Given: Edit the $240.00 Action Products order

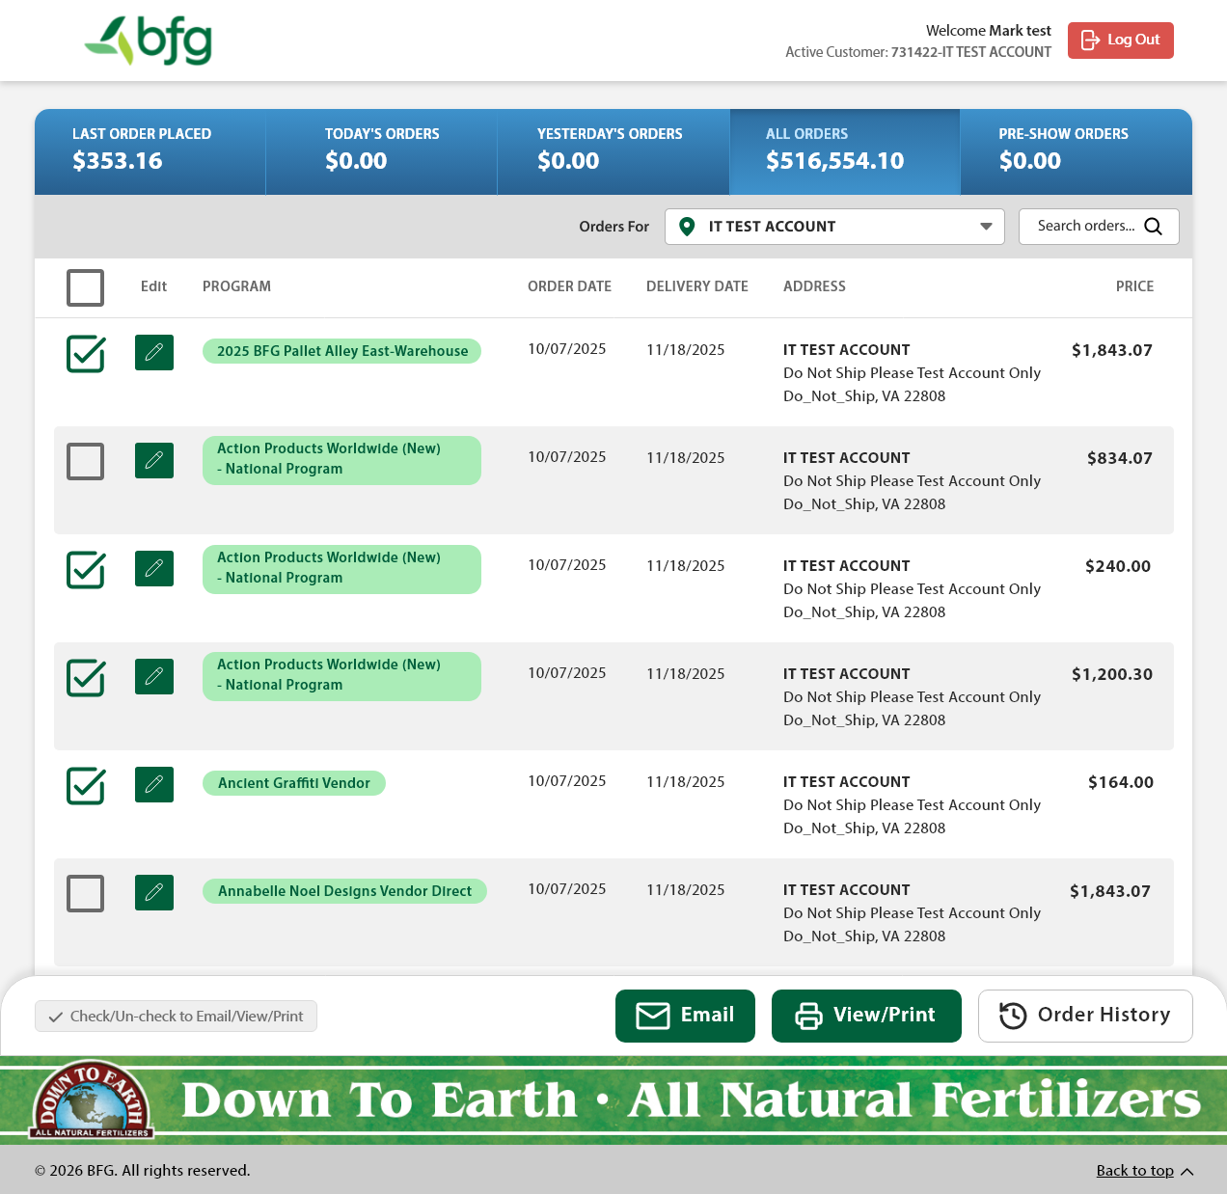Looking at the screenshot, I should (x=154, y=568).
